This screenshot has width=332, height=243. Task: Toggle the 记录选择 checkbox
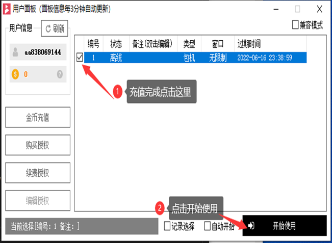point(168,226)
